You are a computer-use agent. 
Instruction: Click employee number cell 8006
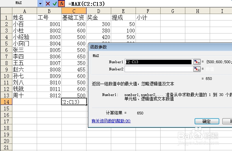click(49, 56)
